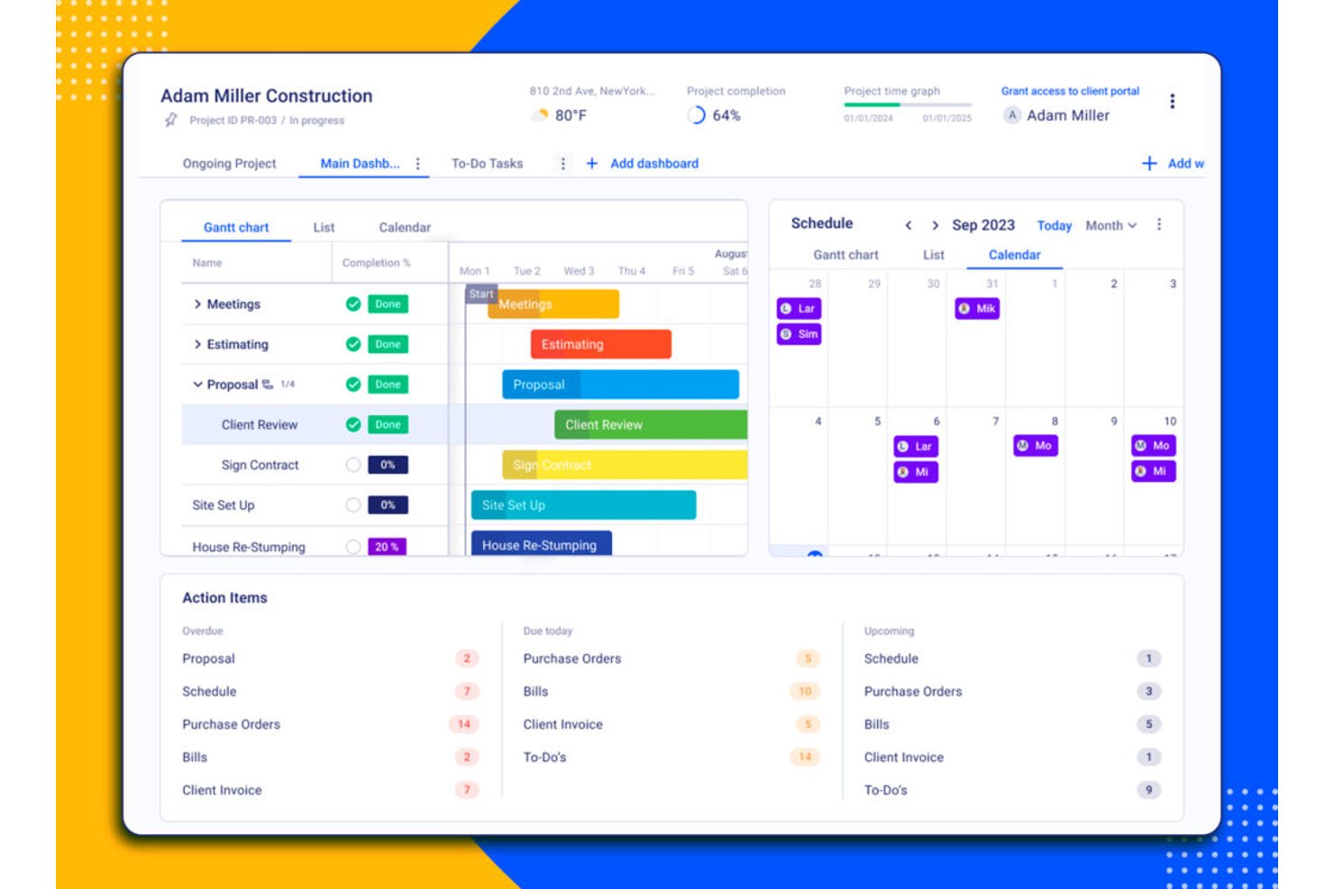Viewport: 1334px width, 889px height.
Task: Click the weather icon next to 80°F
Action: tap(540, 115)
